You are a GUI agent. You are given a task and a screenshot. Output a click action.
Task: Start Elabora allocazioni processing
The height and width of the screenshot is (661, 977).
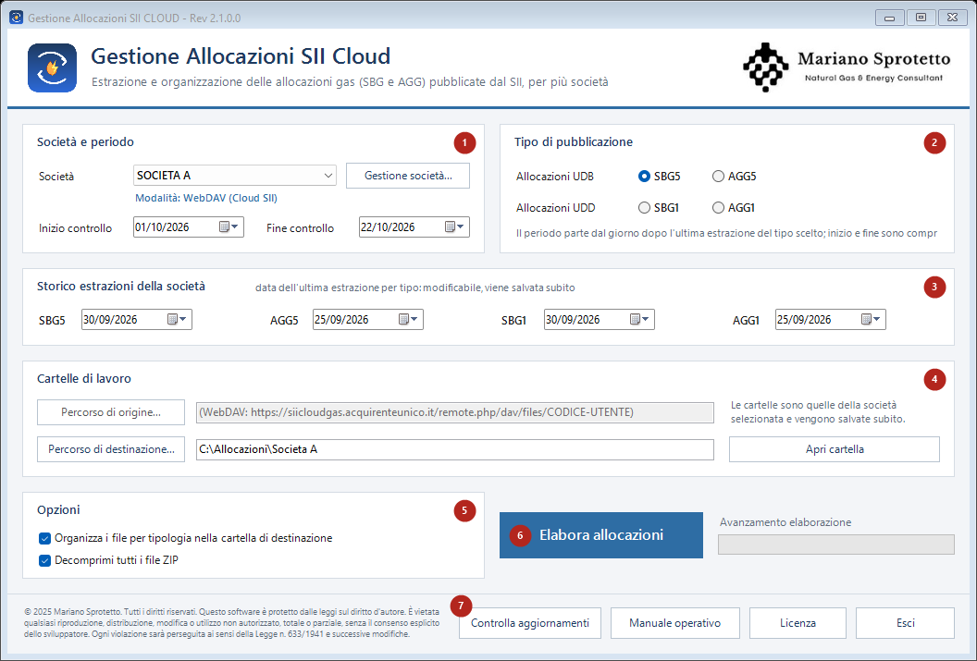(x=601, y=535)
